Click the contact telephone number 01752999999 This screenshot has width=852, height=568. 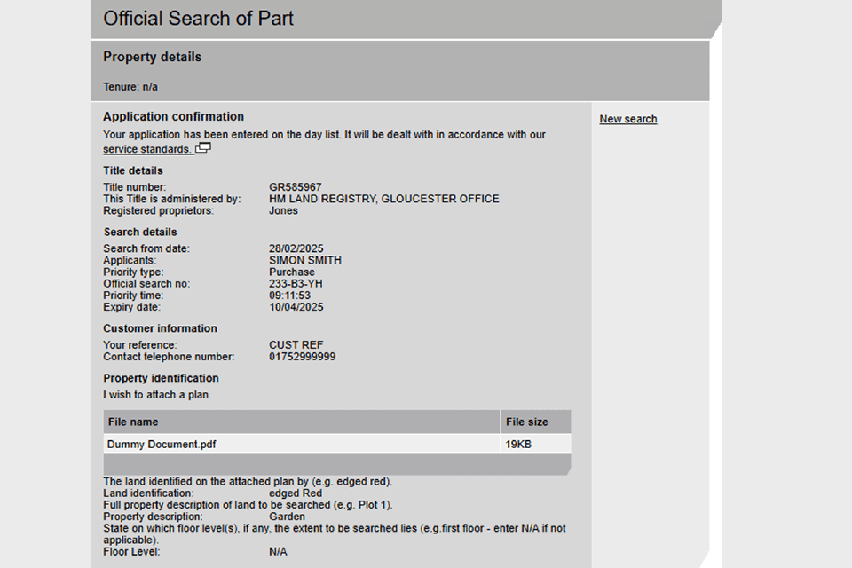[302, 357]
